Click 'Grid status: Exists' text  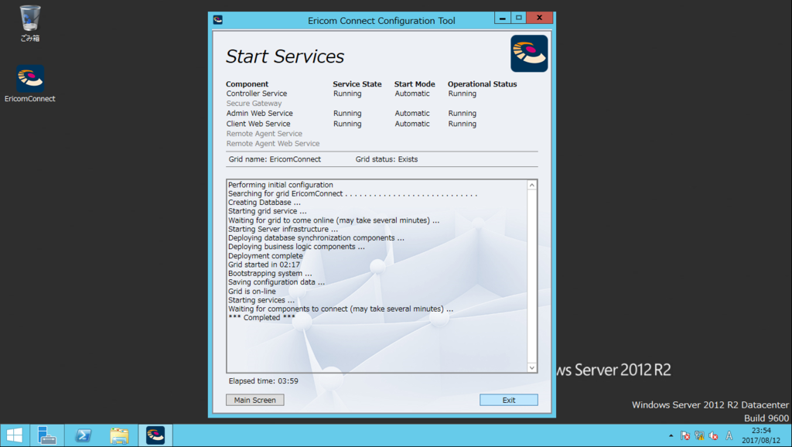[387, 159]
